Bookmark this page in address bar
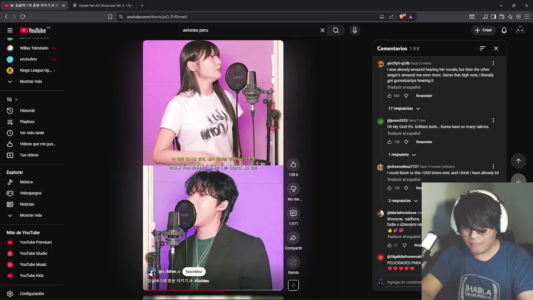 (x=110, y=17)
